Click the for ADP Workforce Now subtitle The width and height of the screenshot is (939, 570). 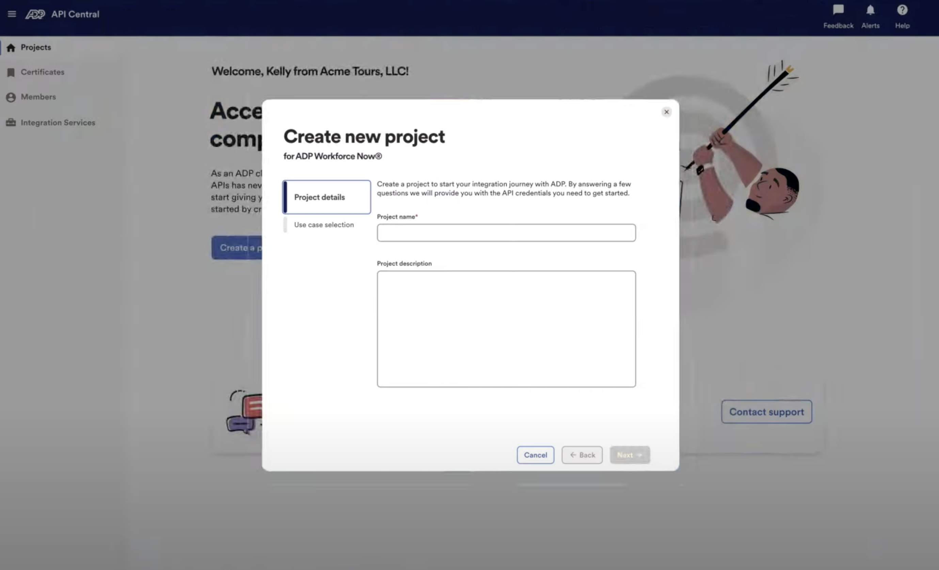(333, 156)
